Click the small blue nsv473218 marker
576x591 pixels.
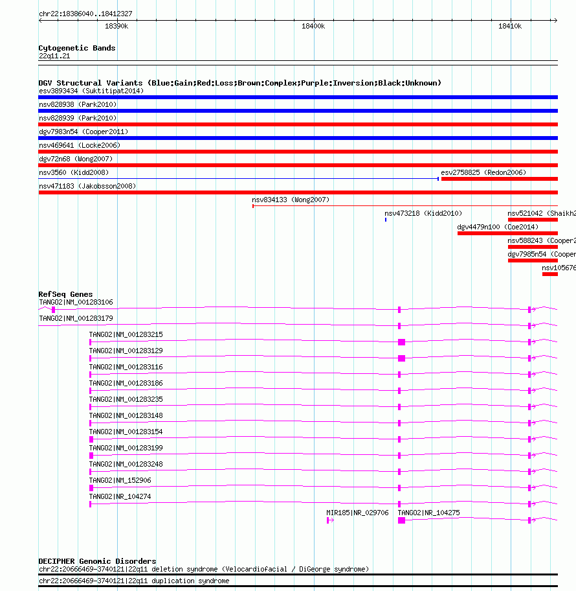[x=386, y=220]
